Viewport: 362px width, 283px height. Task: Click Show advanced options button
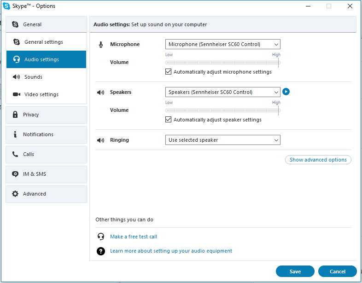[318, 160]
